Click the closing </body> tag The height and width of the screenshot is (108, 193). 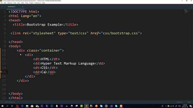tap(16, 94)
